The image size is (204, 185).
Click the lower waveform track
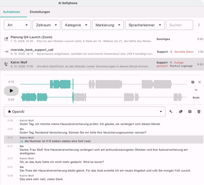[104, 97]
